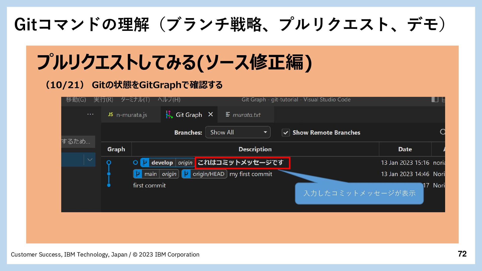Open the ターミナル(T) menu
The width and height of the screenshot is (482, 271).
[135, 100]
